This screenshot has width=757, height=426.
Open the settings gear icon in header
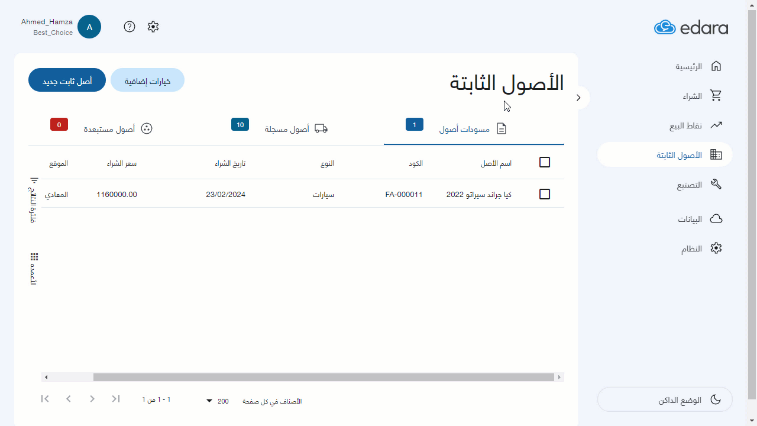[x=153, y=27]
